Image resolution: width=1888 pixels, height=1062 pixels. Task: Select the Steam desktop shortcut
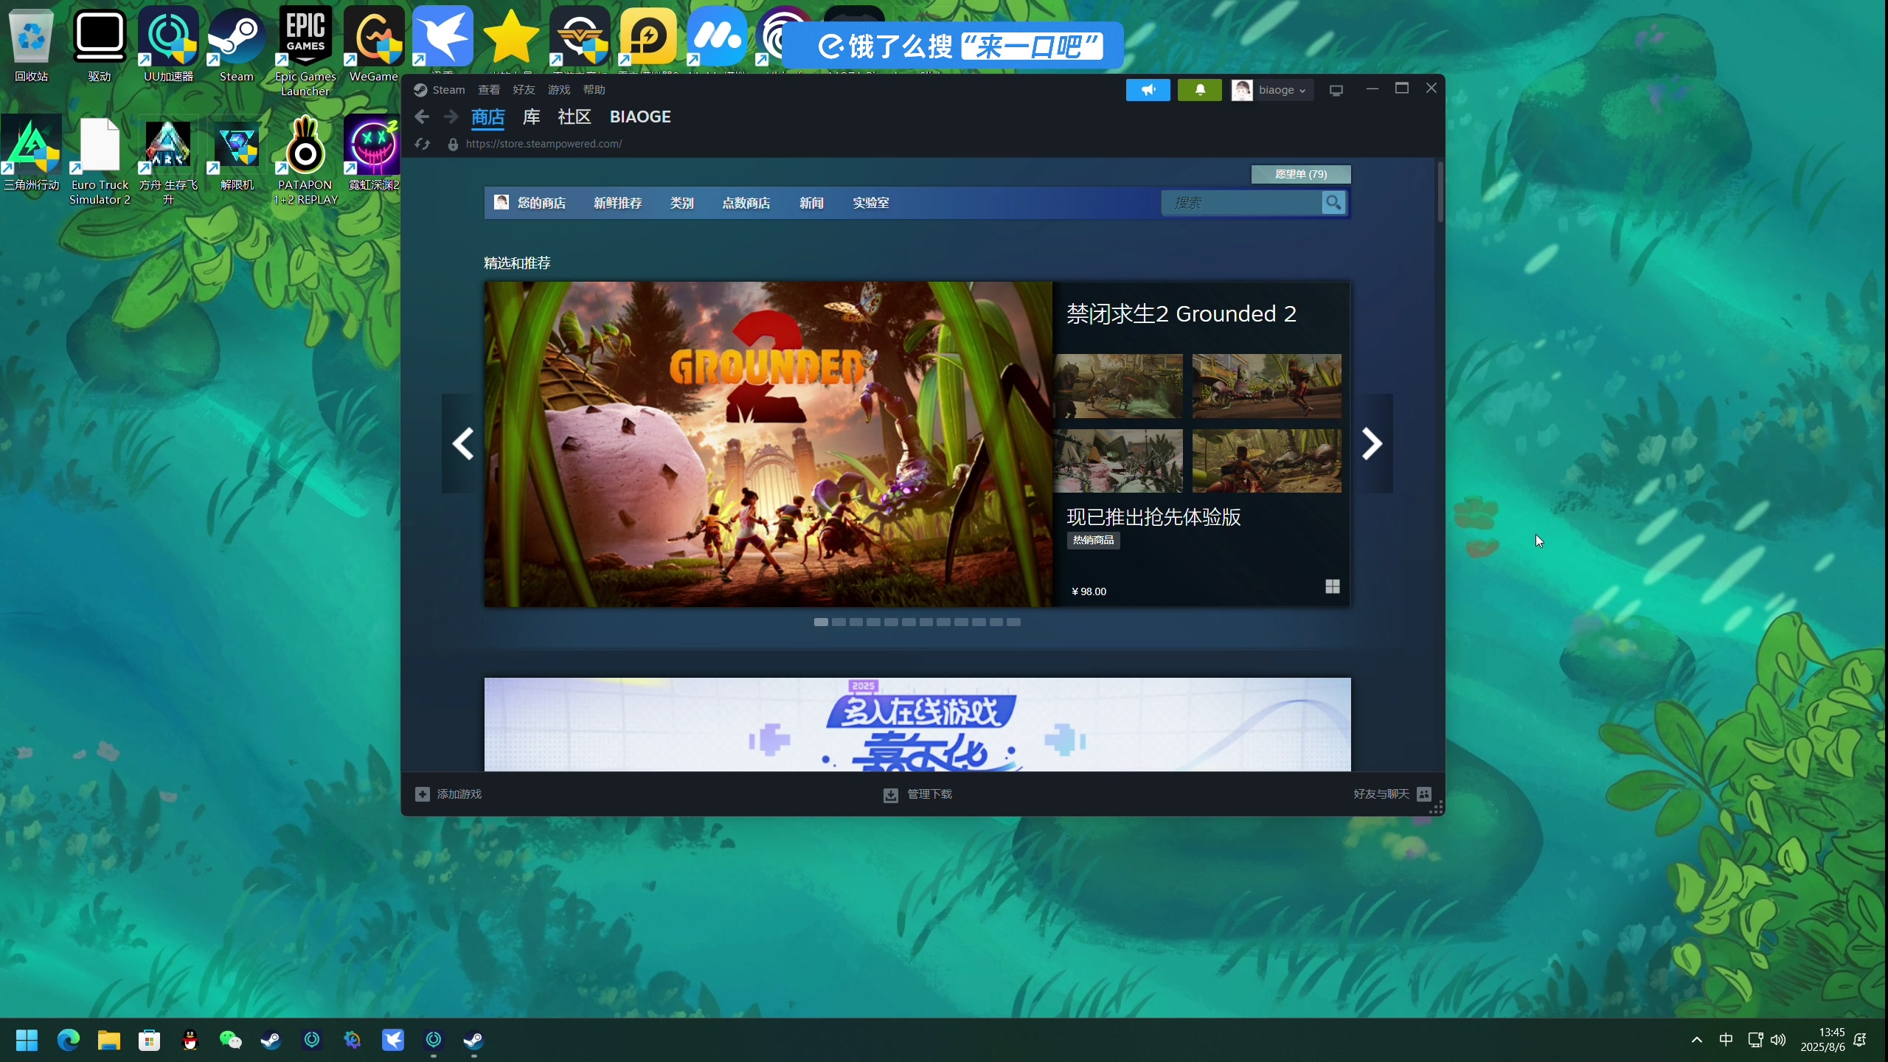[236, 46]
